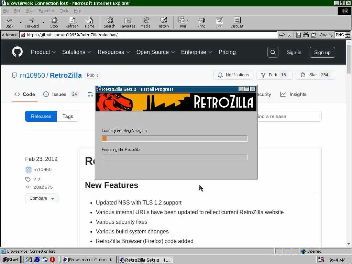Switch to the Issues tab
Screen dimensions: 352x264
60,94
